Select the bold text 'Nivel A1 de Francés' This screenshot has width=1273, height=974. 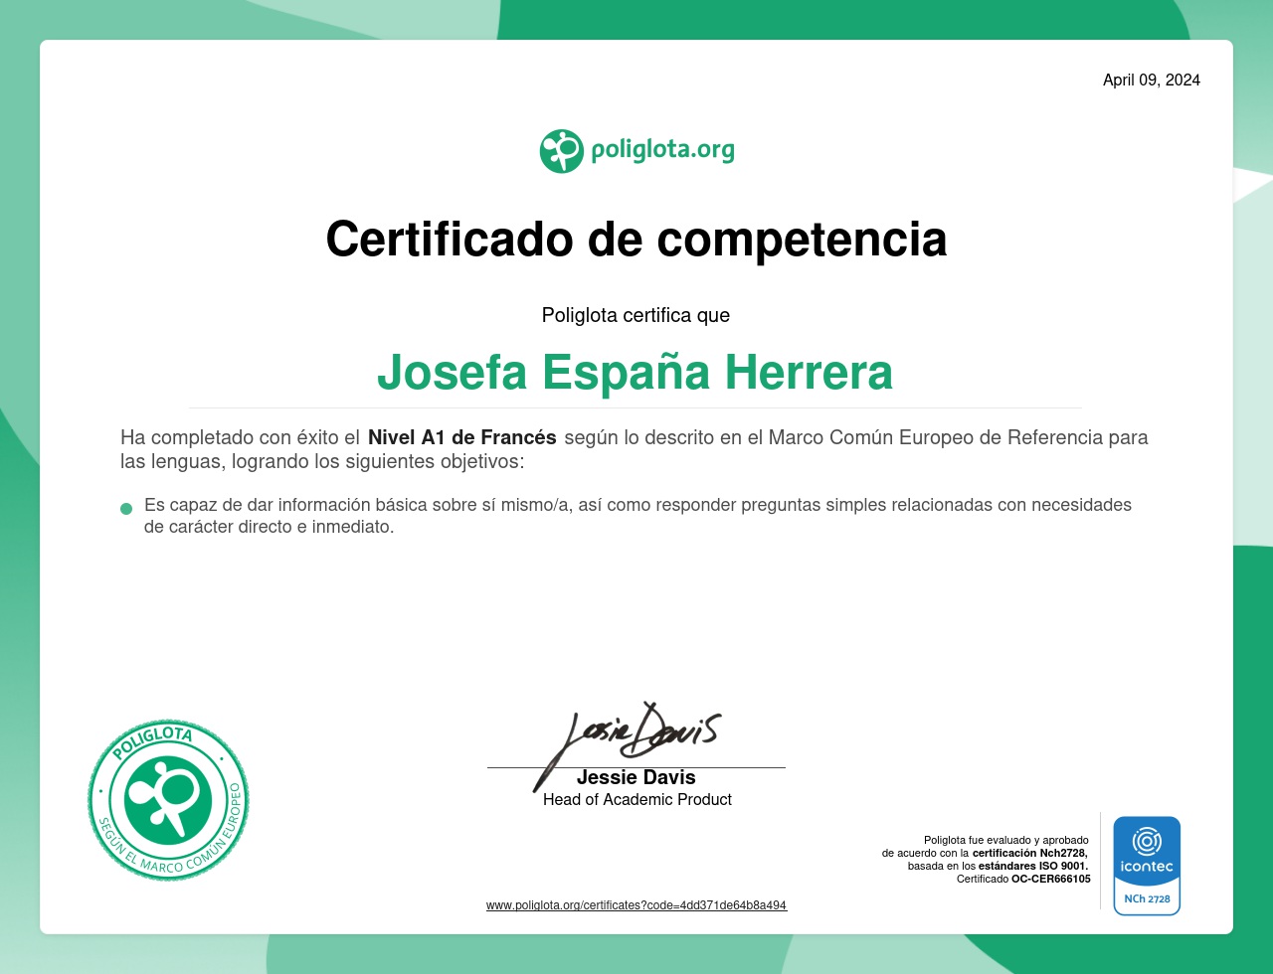coord(462,437)
